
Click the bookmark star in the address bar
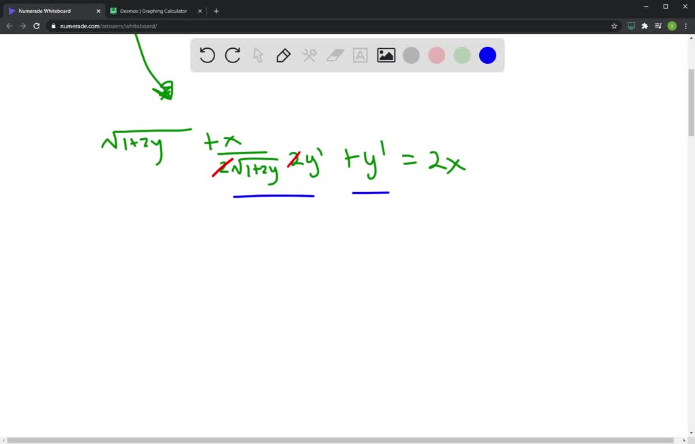click(614, 25)
